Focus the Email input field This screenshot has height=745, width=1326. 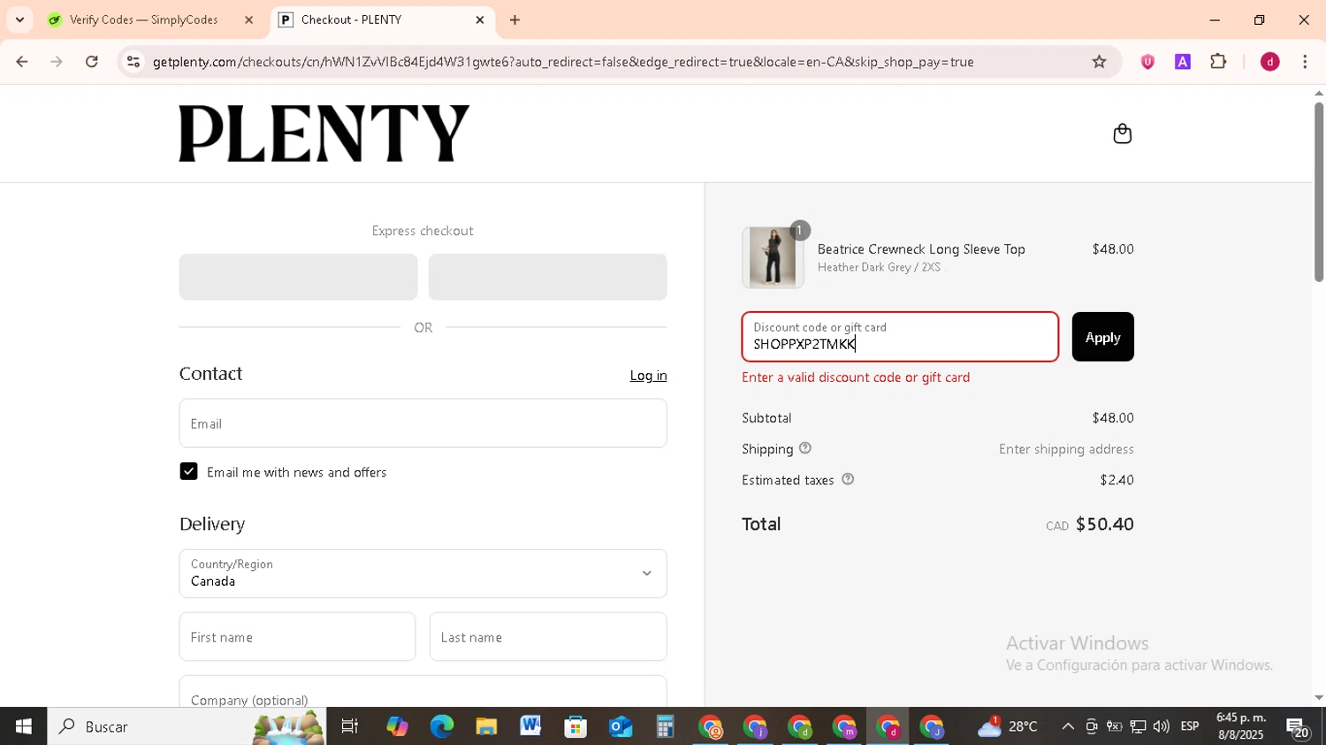click(x=423, y=423)
